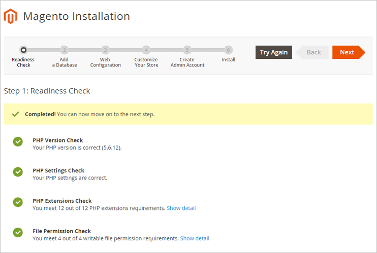Click the Magento Installation title
This screenshot has height=253, width=377.
tap(76, 16)
